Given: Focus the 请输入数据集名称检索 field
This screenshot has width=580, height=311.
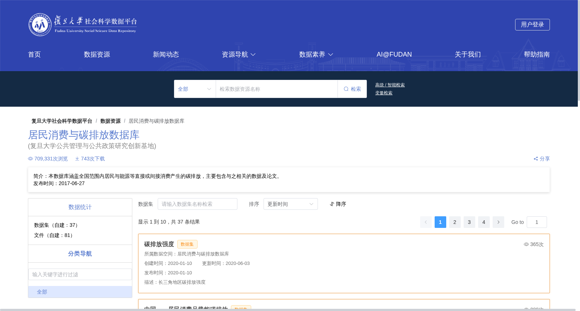Looking at the screenshot, I should (198, 204).
